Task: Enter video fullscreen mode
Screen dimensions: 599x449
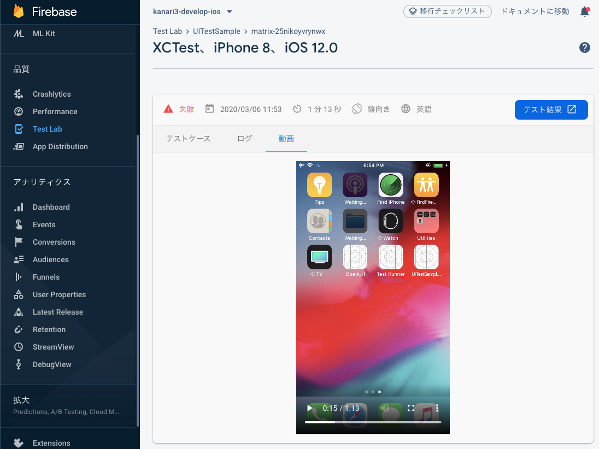Action: [411, 408]
